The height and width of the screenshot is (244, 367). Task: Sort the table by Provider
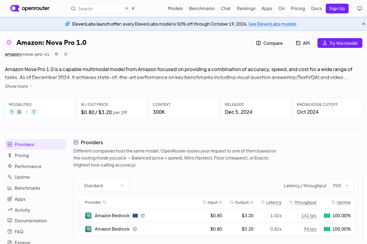tap(96, 202)
